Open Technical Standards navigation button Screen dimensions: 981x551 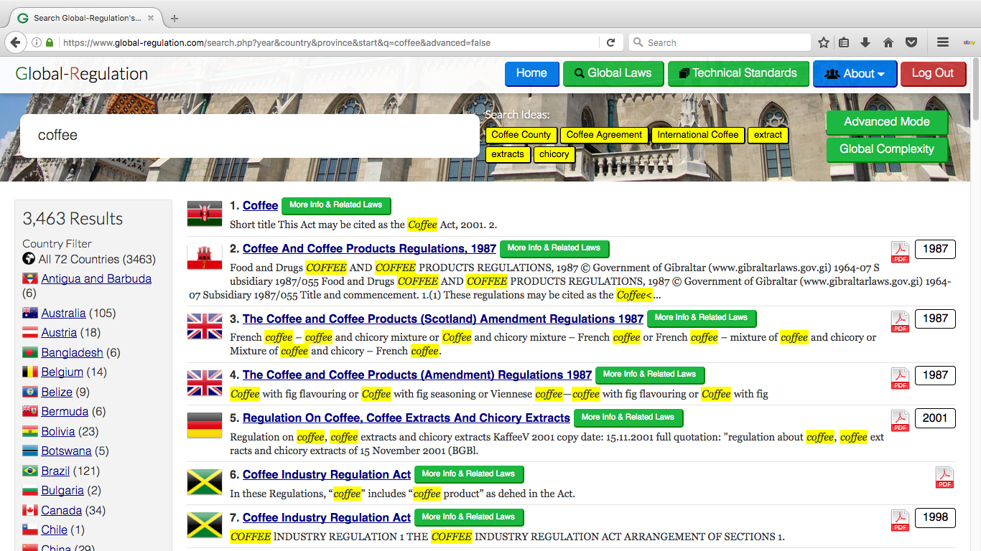pyautogui.click(x=738, y=73)
